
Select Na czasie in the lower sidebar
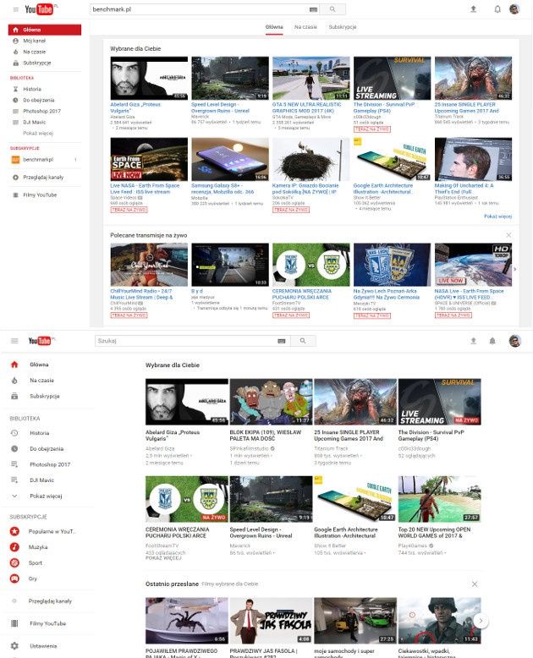pyautogui.click(x=42, y=381)
